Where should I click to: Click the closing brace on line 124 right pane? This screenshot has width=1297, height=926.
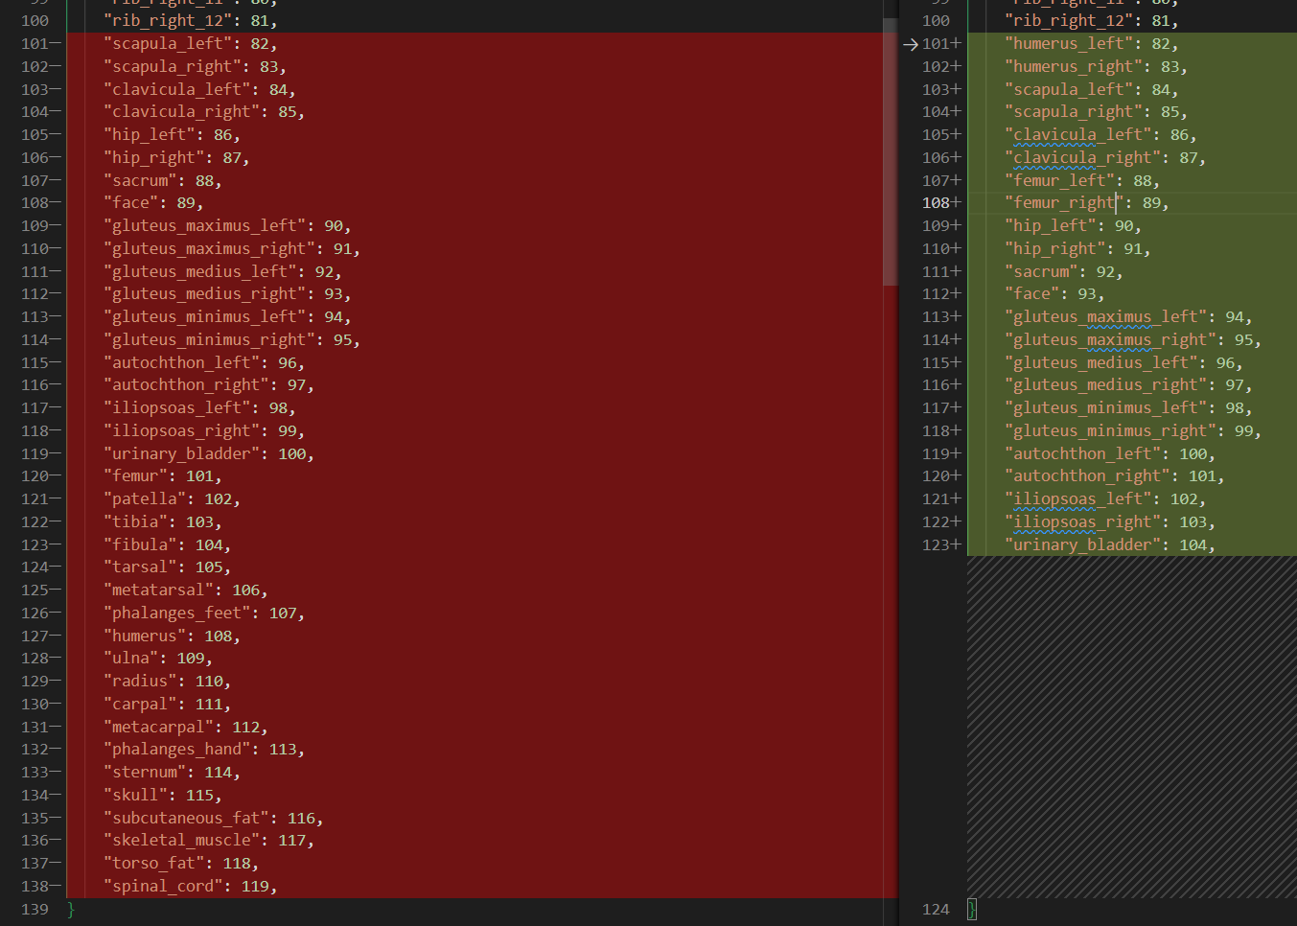tap(972, 909)
